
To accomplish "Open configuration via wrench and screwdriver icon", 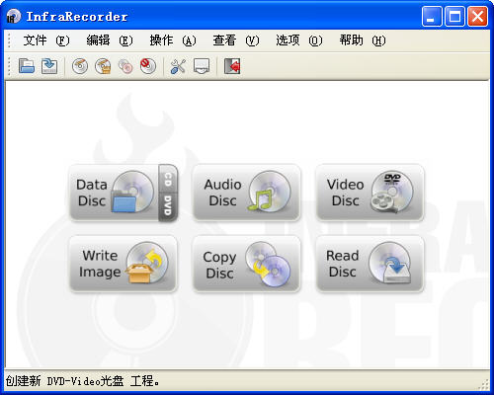I will pos(178,66).
